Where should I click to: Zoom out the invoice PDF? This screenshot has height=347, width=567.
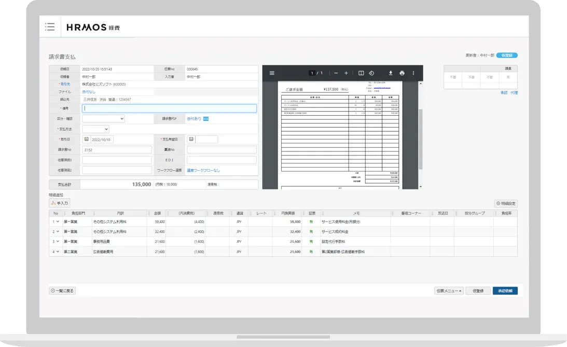tap(336, 73)
